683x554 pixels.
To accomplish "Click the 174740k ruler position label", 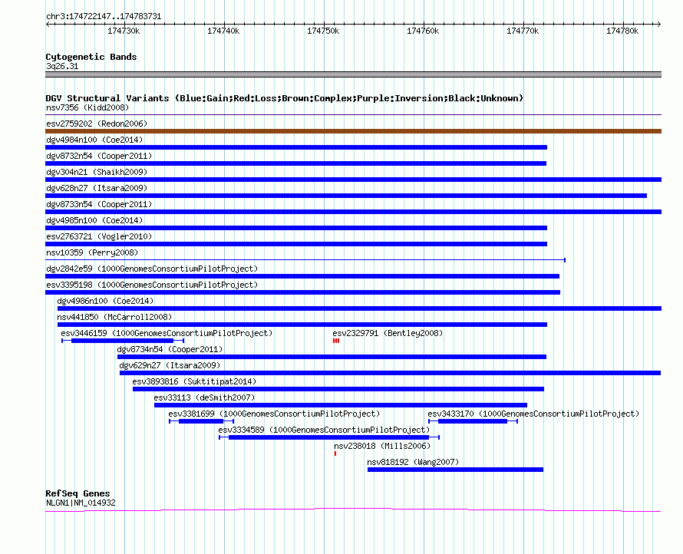I will (223, 31).
